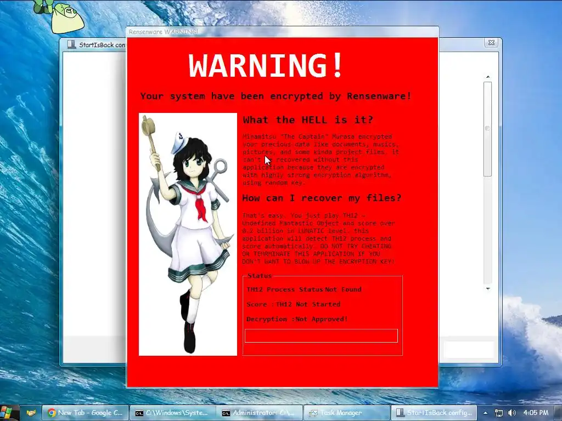Click the handshake quick launch icon

click(31, 413)
